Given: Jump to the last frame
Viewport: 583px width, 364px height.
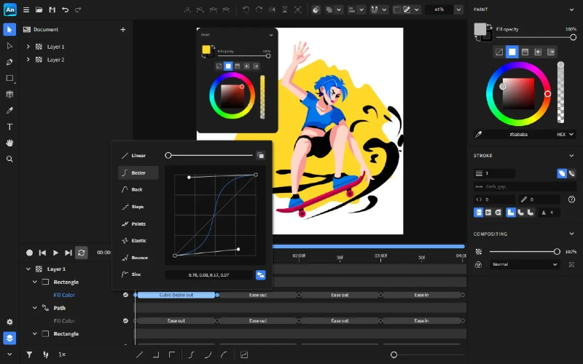Looking at the screenshot, I should (x=69, y=253).
